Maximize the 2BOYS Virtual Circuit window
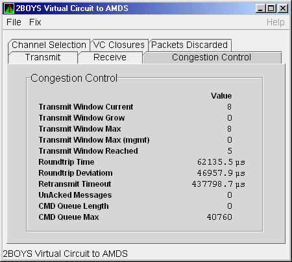 (271, 8)
